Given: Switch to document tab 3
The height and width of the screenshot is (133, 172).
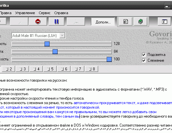Looking at the screenshot, I should click(22, 69).
